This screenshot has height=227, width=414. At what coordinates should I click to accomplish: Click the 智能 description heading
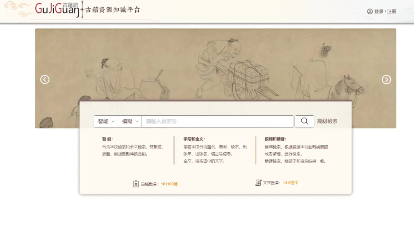coord(107,139)
